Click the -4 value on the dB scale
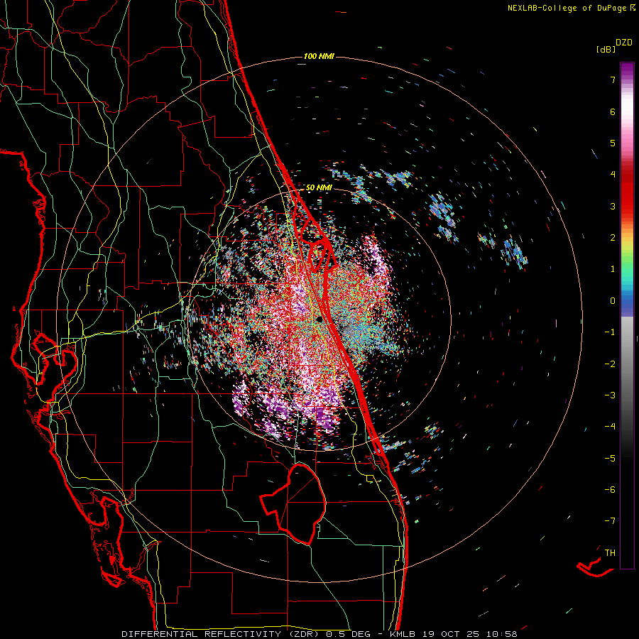Viewport: 639px width, 639px height. (610, 427)
